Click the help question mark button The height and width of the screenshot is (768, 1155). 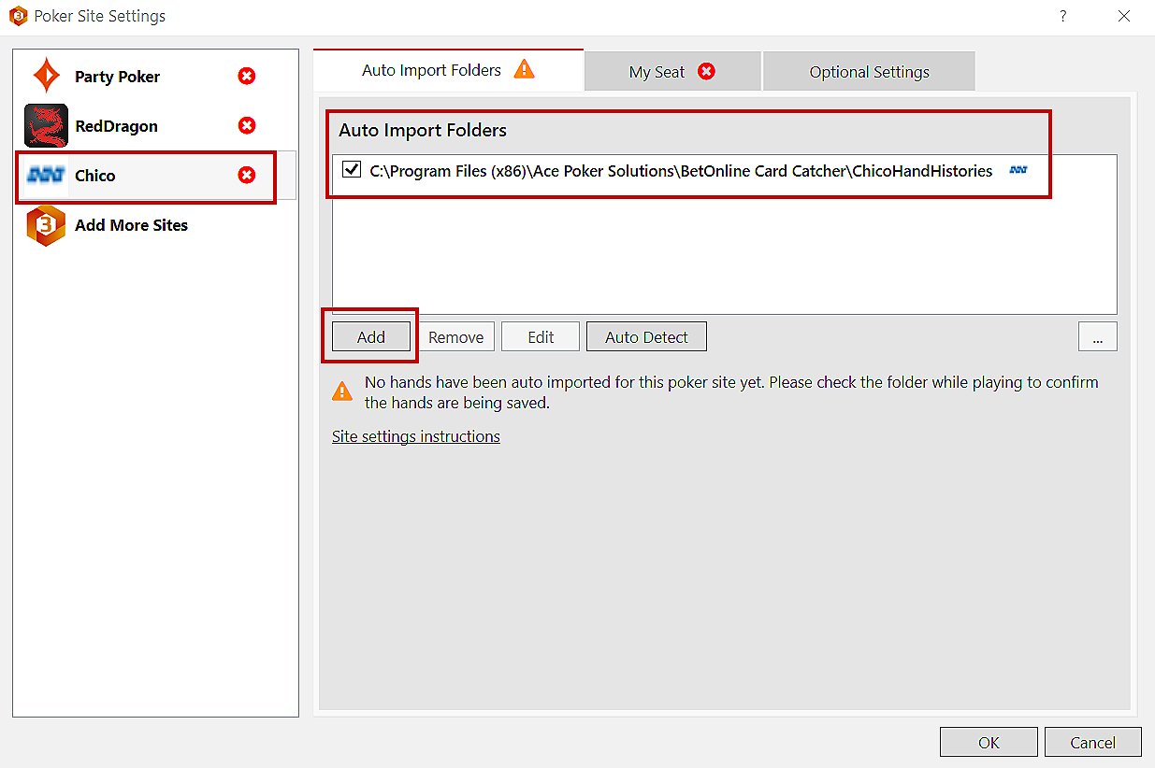(1063, 16)
